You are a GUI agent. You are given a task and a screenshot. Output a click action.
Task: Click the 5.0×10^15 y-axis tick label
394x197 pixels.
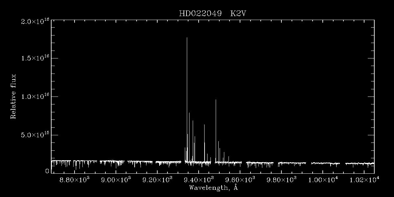point(35,135)
